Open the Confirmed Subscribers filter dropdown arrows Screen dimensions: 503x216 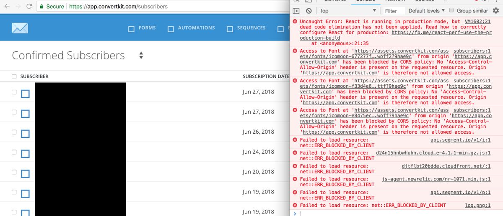coord(141,56)
